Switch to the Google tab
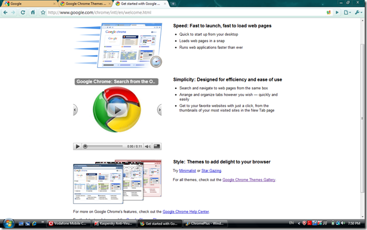Viewport: 367px width, 230px height. point(29,4)
